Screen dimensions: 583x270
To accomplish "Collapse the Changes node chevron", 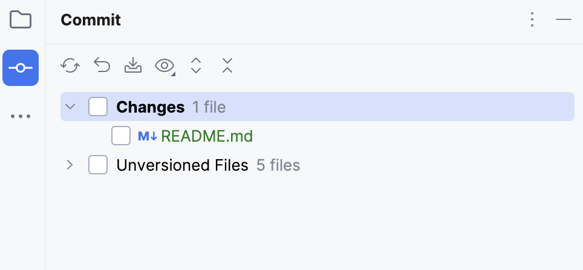I will tap(70, 107).
